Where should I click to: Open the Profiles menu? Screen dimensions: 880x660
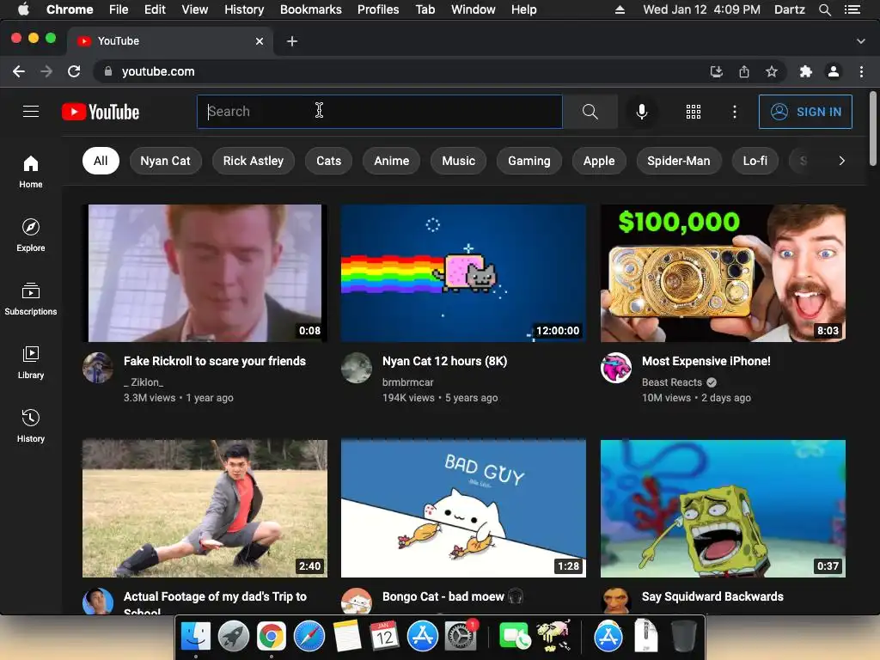click(378, 9)
